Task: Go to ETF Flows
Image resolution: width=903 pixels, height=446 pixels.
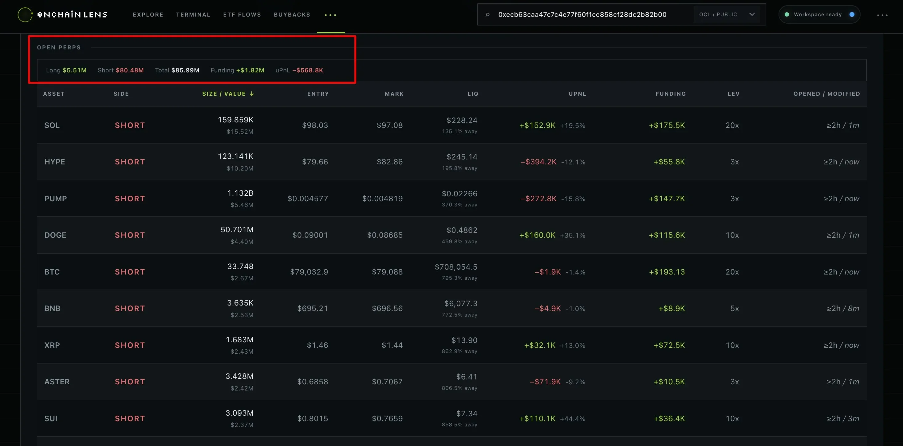Action: pos(242,15)
